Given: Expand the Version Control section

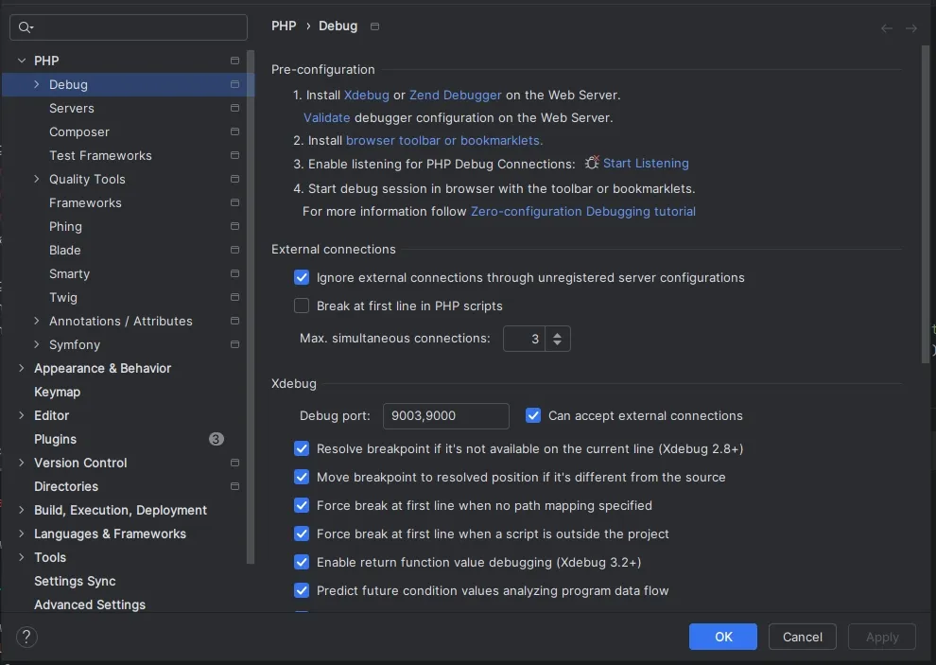Looking at the screenshot, I should [22, 463].
